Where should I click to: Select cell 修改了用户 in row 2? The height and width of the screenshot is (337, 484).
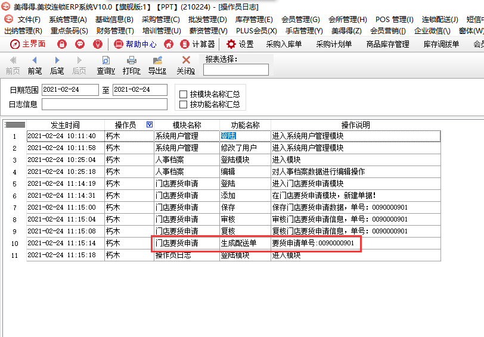click(x=245, y=148)
